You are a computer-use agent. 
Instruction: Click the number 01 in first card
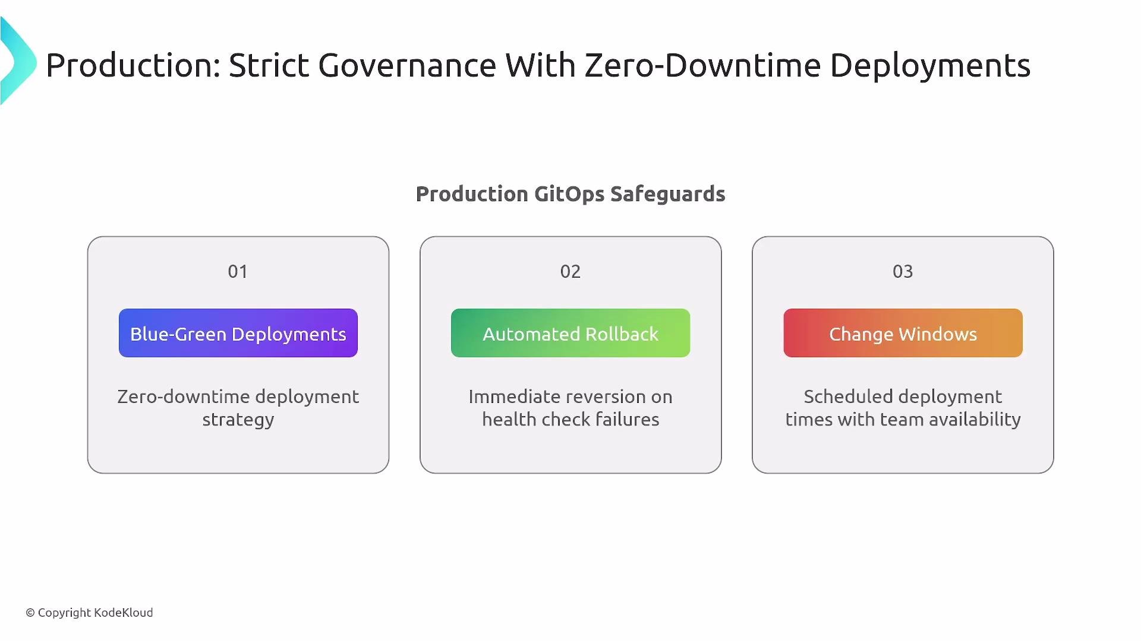[x=238, y=271]
